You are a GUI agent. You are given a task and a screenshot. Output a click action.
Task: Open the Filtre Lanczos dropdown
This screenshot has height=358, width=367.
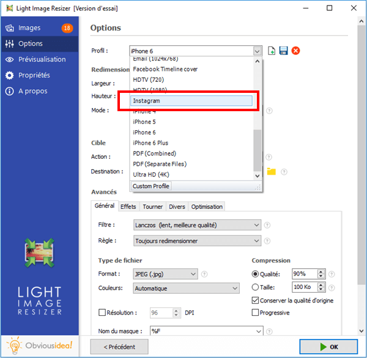(x=197, y=225)
